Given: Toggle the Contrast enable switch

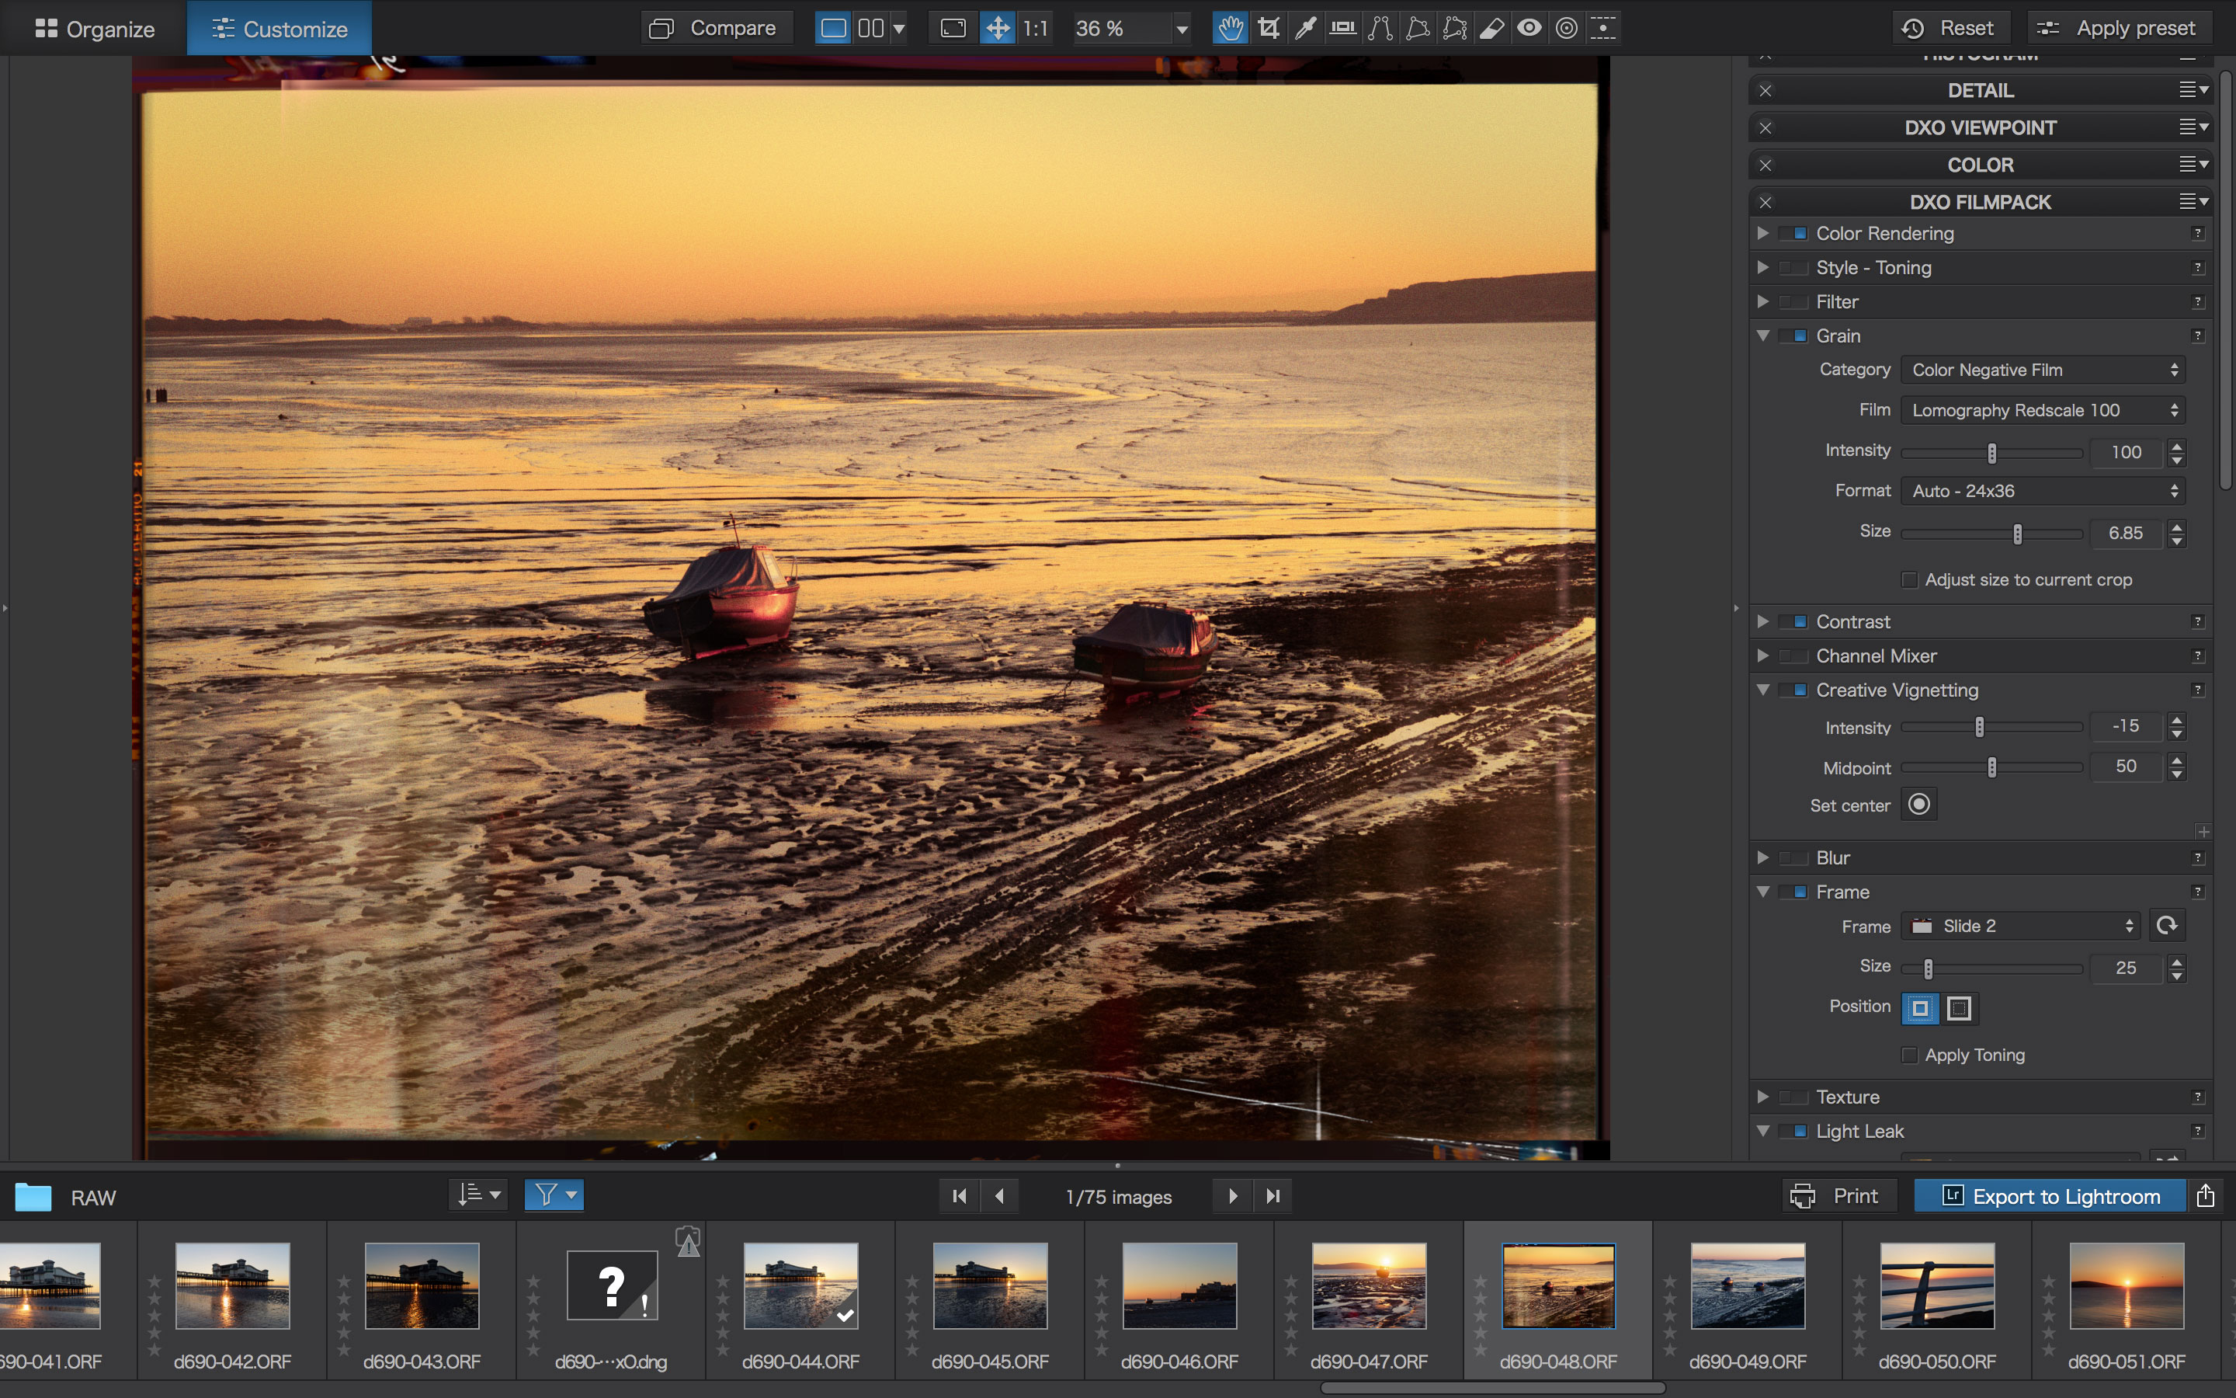Looking at the screenshot, I should coord(1793,621).
